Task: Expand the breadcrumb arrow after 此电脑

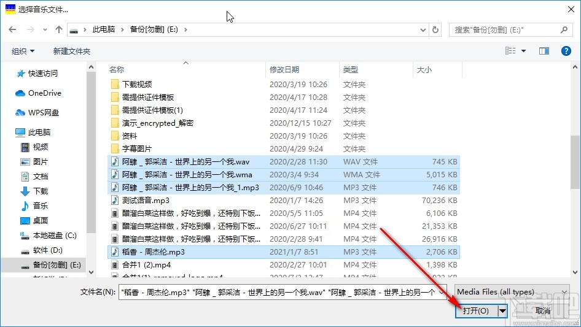Action: coord(122,29)
